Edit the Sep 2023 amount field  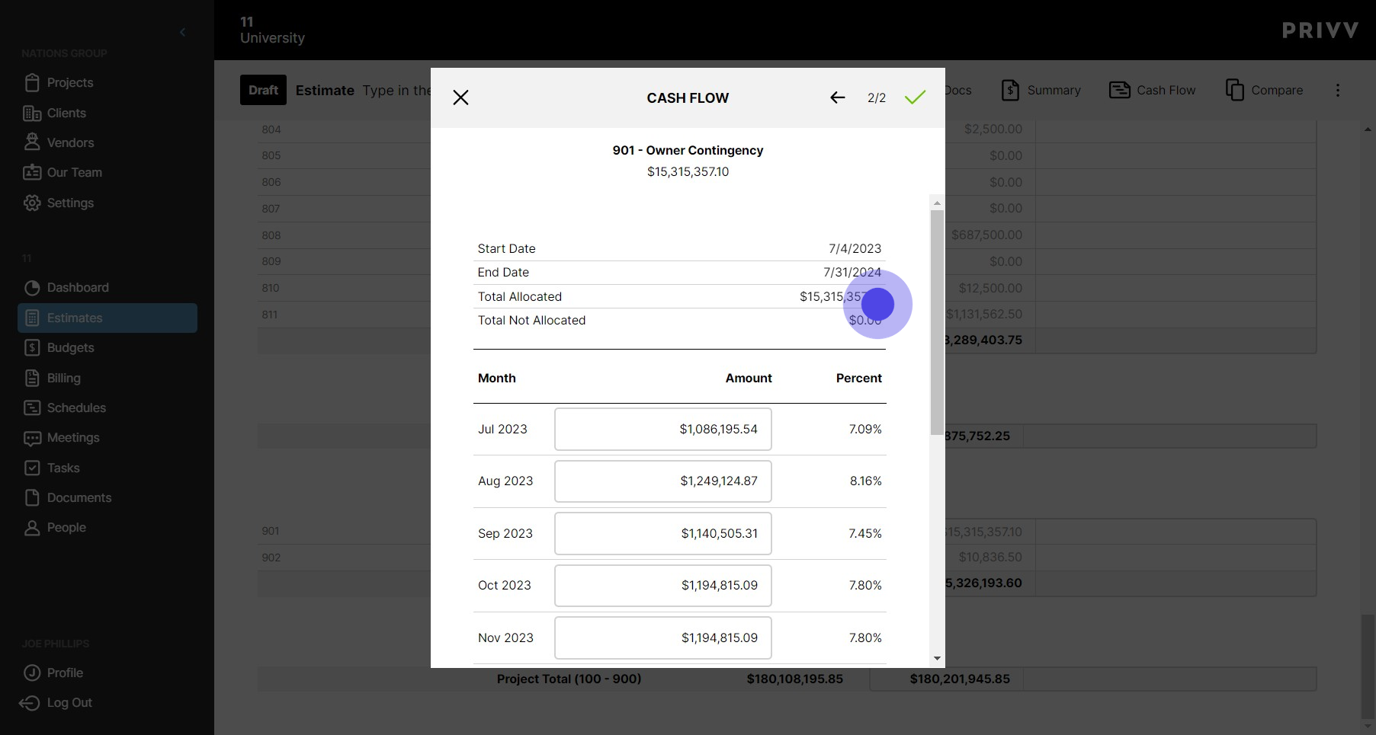[x=662, y=533]
